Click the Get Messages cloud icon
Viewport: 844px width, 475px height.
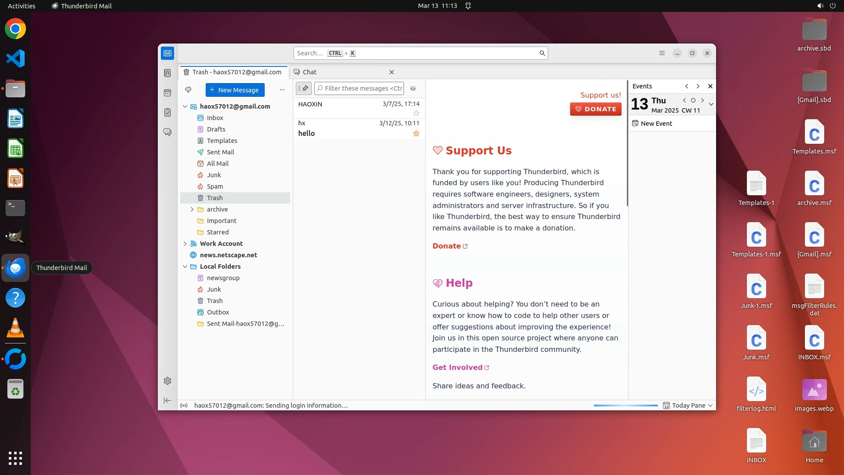[188, 90]
